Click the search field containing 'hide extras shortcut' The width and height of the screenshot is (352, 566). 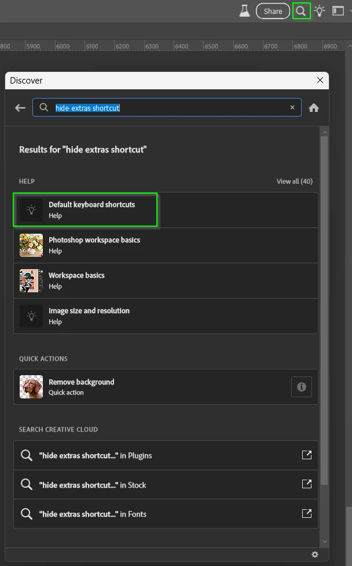[x=167, y=107]
